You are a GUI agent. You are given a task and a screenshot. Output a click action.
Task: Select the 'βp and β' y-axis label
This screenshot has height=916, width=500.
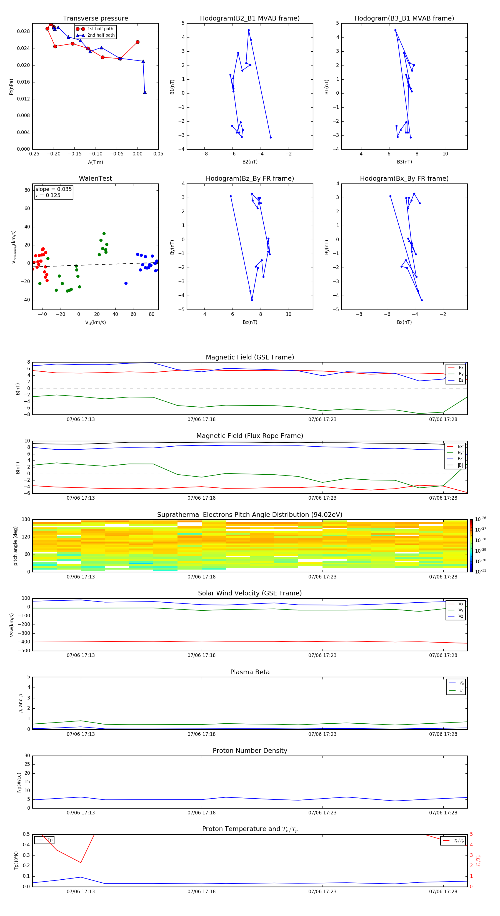click(21, 703)
